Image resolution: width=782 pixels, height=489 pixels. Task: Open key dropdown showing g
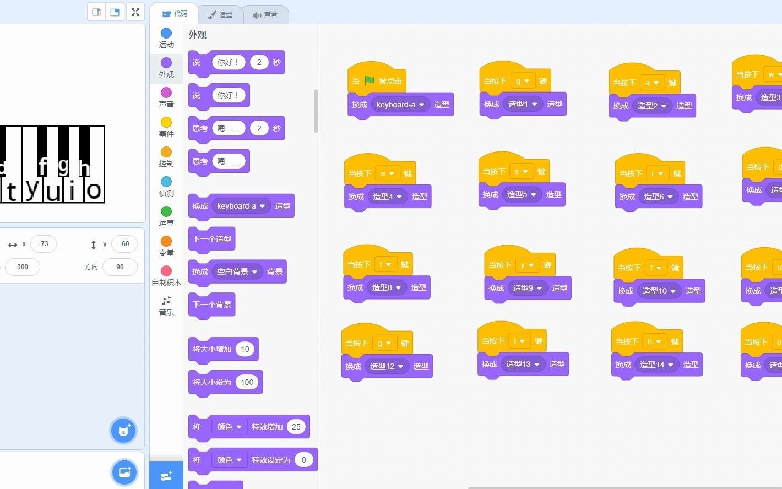click(x=384, y=343)
